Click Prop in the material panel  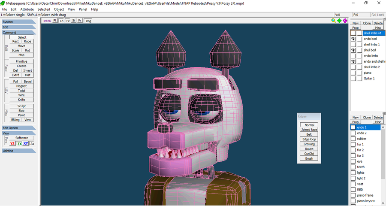[356, 122]
